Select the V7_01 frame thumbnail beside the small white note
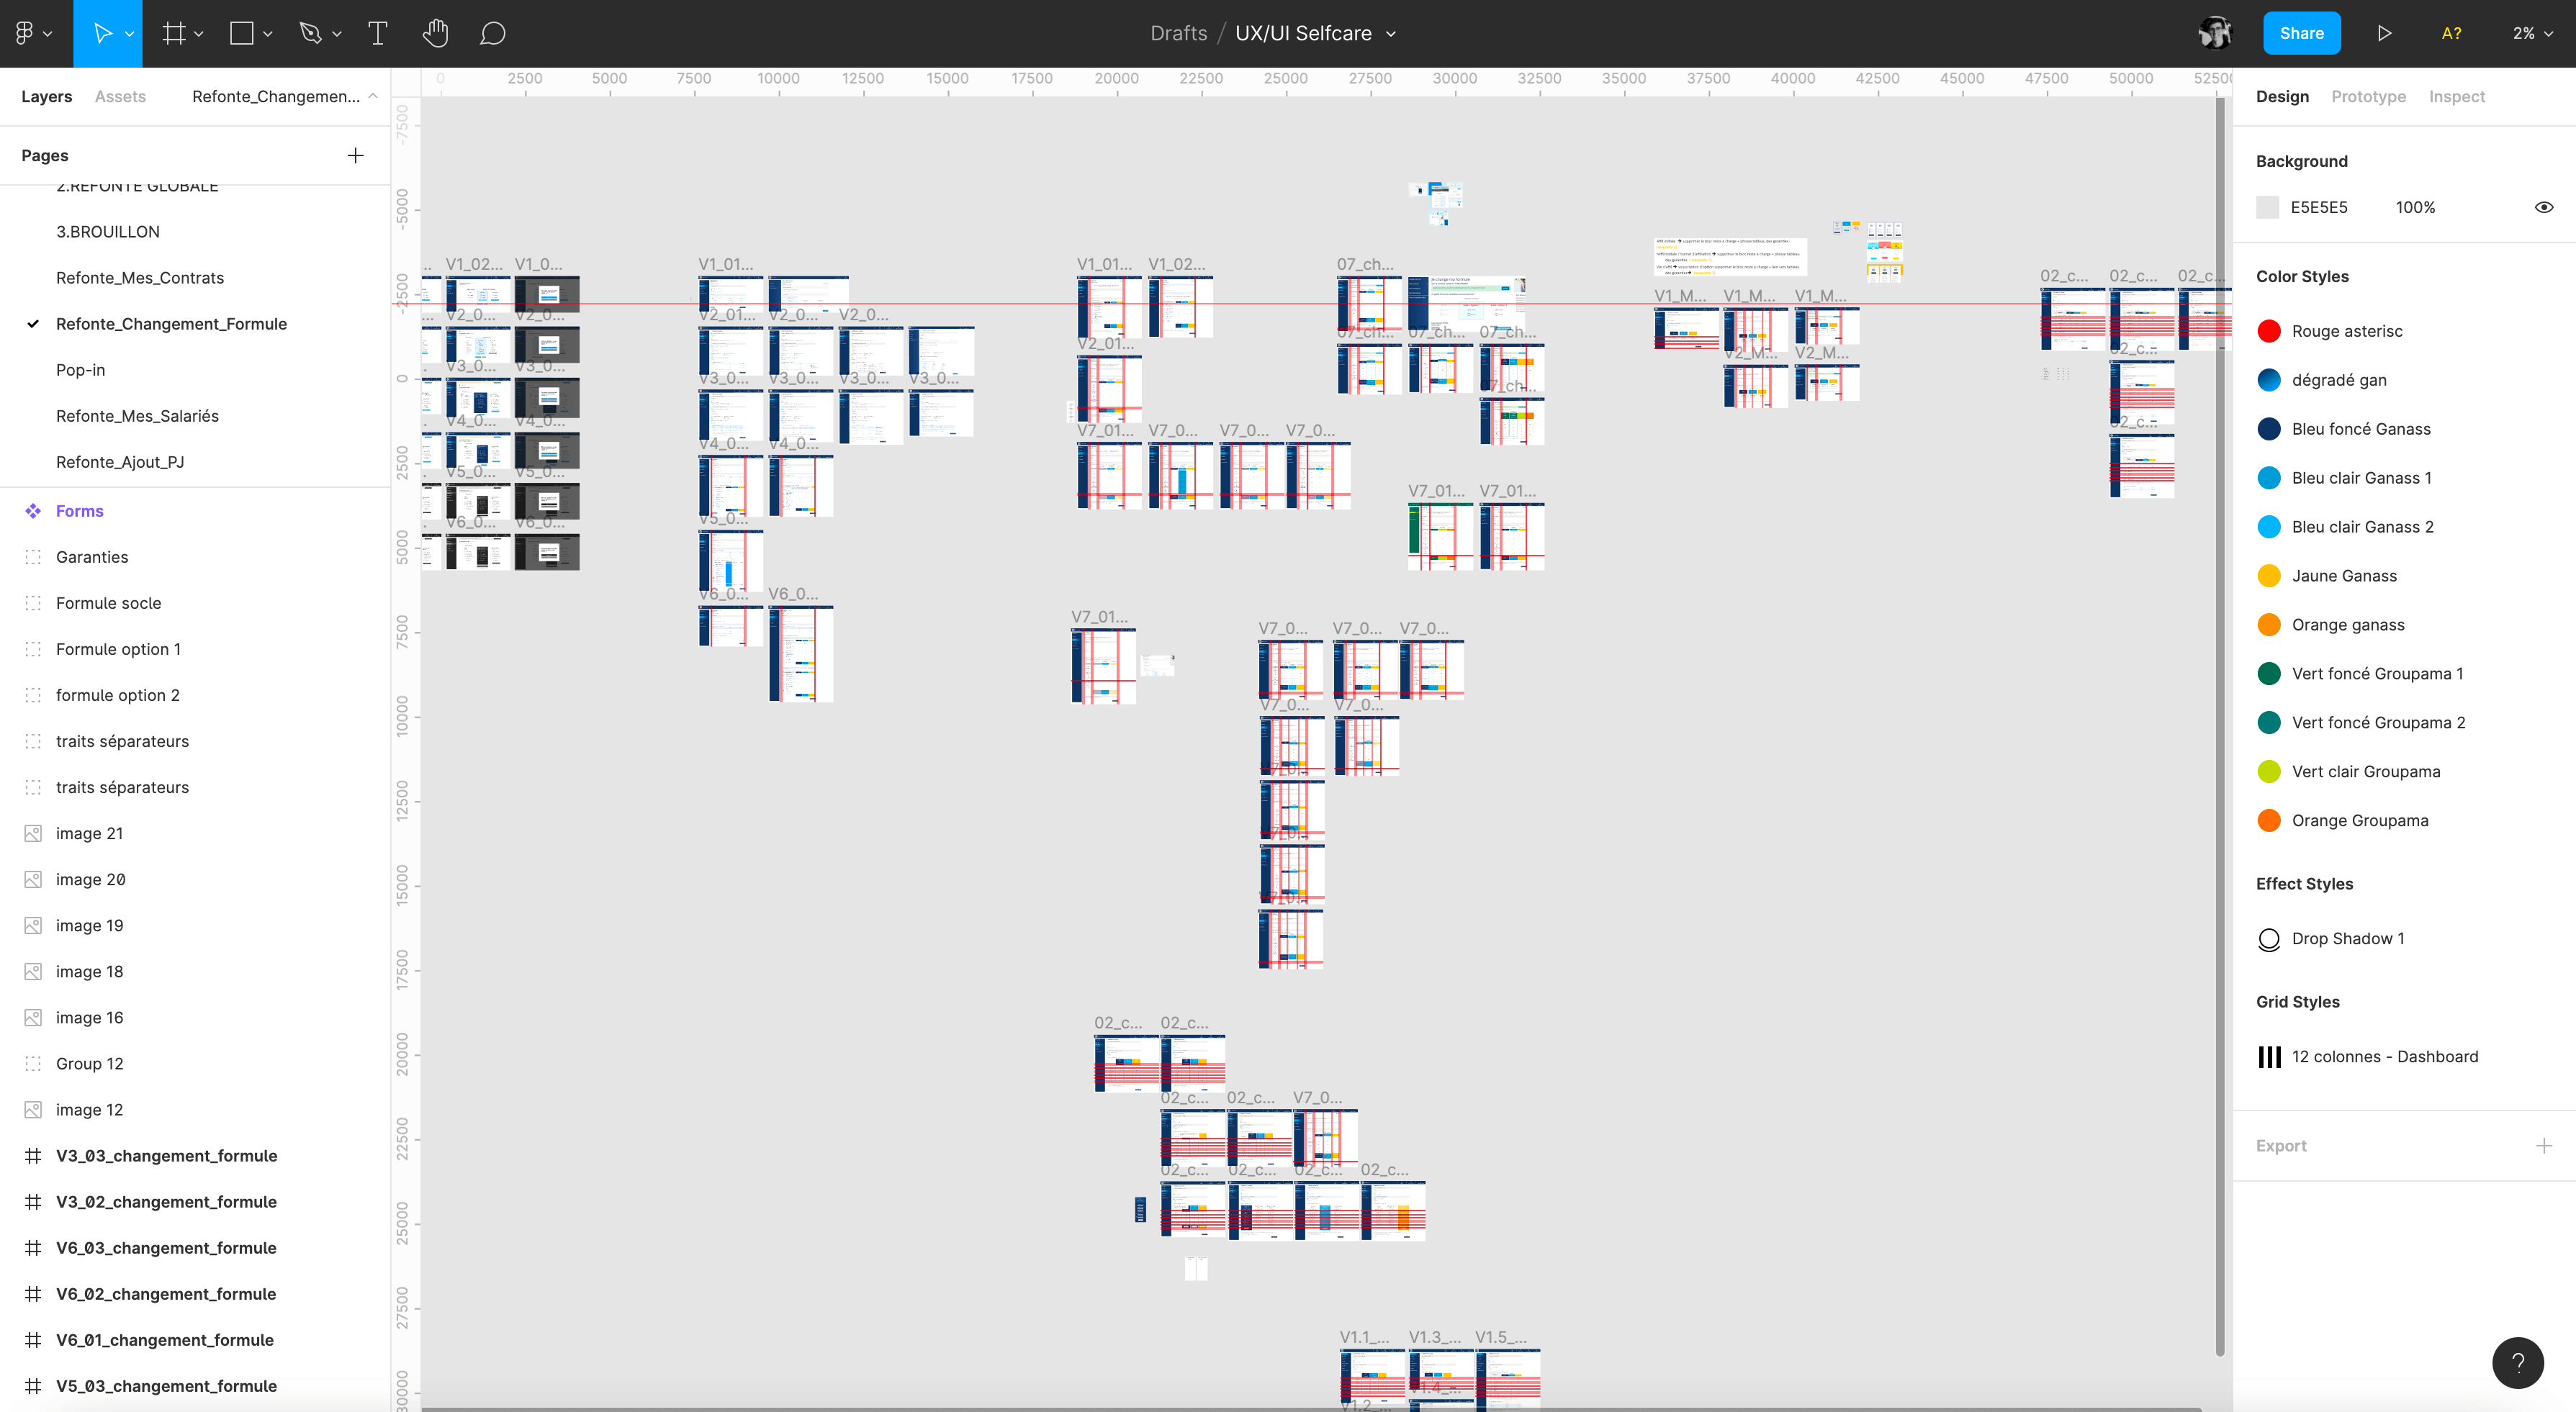2576x1412 pixels. [x=1103, y=666]
